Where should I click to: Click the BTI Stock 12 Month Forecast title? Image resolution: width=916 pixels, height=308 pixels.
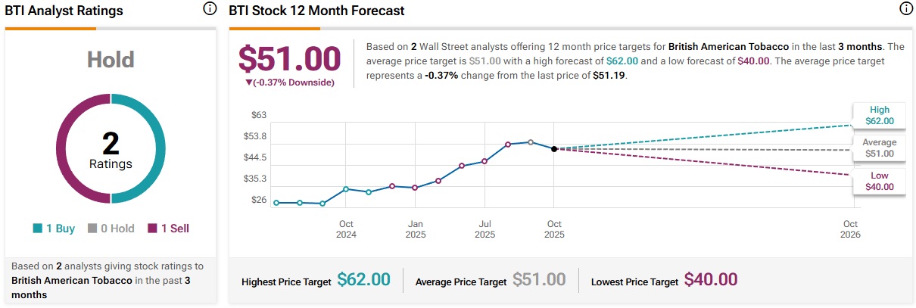[316, 11]
